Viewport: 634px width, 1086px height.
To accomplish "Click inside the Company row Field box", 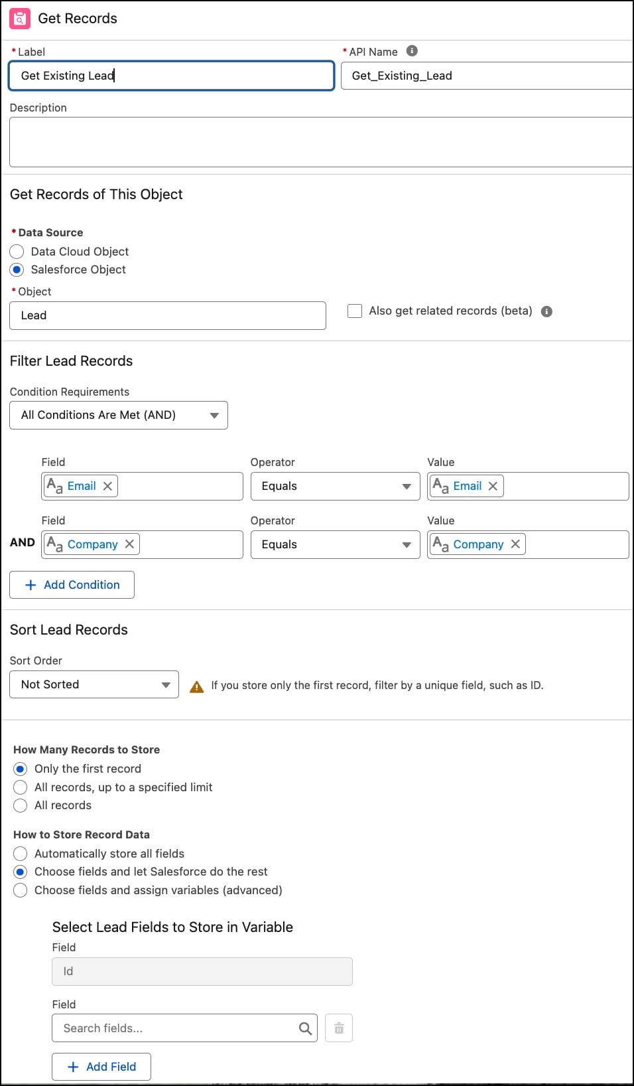I will [x=143, y=544].
